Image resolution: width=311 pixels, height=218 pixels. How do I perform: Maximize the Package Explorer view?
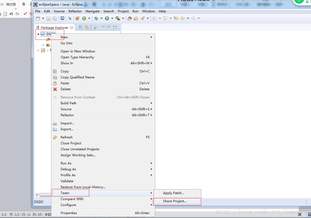click(115, 27)
